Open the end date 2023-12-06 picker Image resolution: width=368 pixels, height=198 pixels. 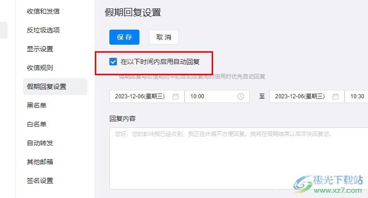[307, 96]
